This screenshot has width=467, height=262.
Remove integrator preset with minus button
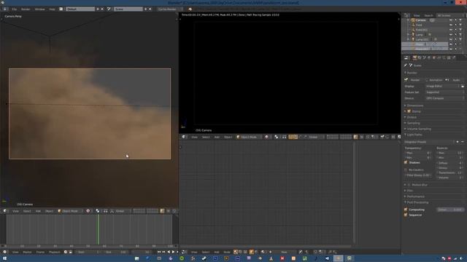463,142
